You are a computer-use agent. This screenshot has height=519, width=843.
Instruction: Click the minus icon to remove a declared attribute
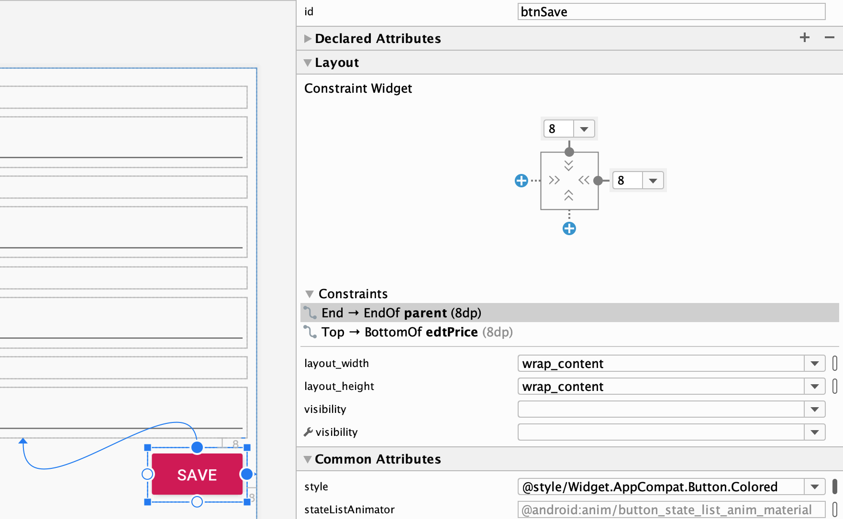pos(830,38)
